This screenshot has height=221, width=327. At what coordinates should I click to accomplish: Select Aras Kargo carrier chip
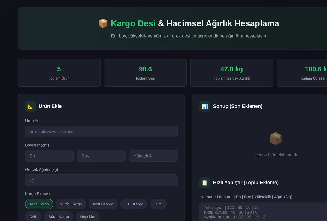tap(39, 204)
